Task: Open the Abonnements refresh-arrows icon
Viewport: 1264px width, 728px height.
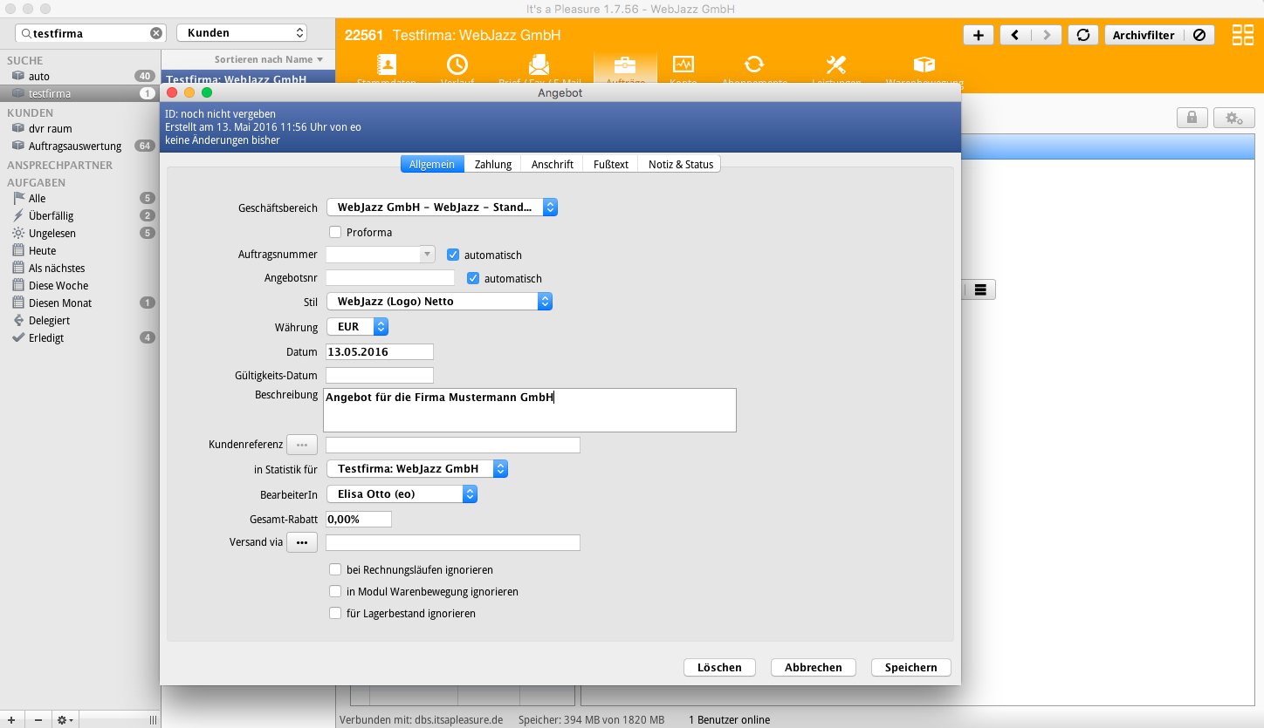Action: coord(754,65)
